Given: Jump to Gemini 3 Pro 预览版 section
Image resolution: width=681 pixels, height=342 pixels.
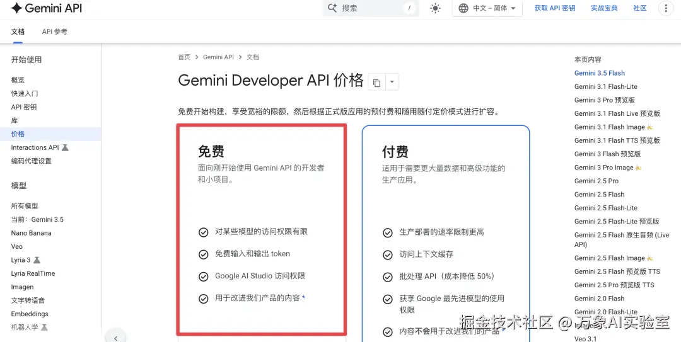Looking at the screenshot, I should pyautogui.click(x=605, y=100).
